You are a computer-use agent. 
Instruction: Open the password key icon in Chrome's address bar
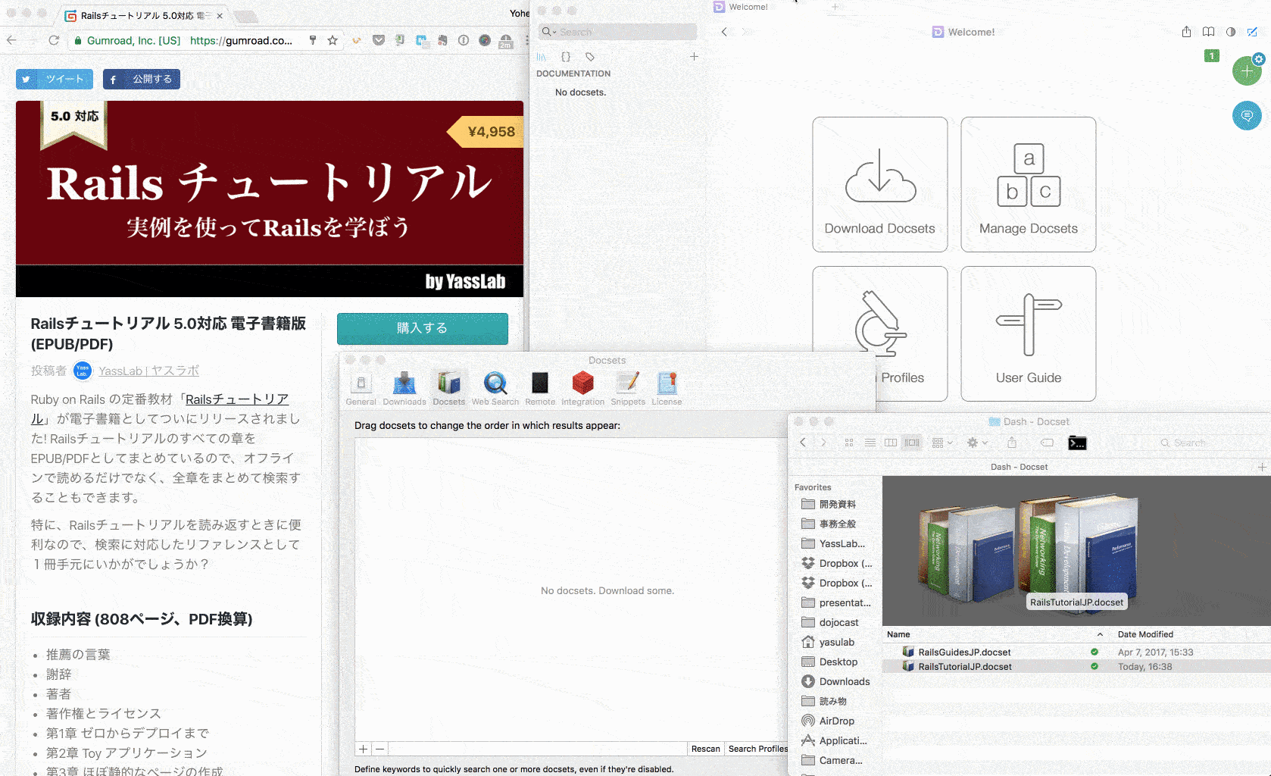[313, 40]
